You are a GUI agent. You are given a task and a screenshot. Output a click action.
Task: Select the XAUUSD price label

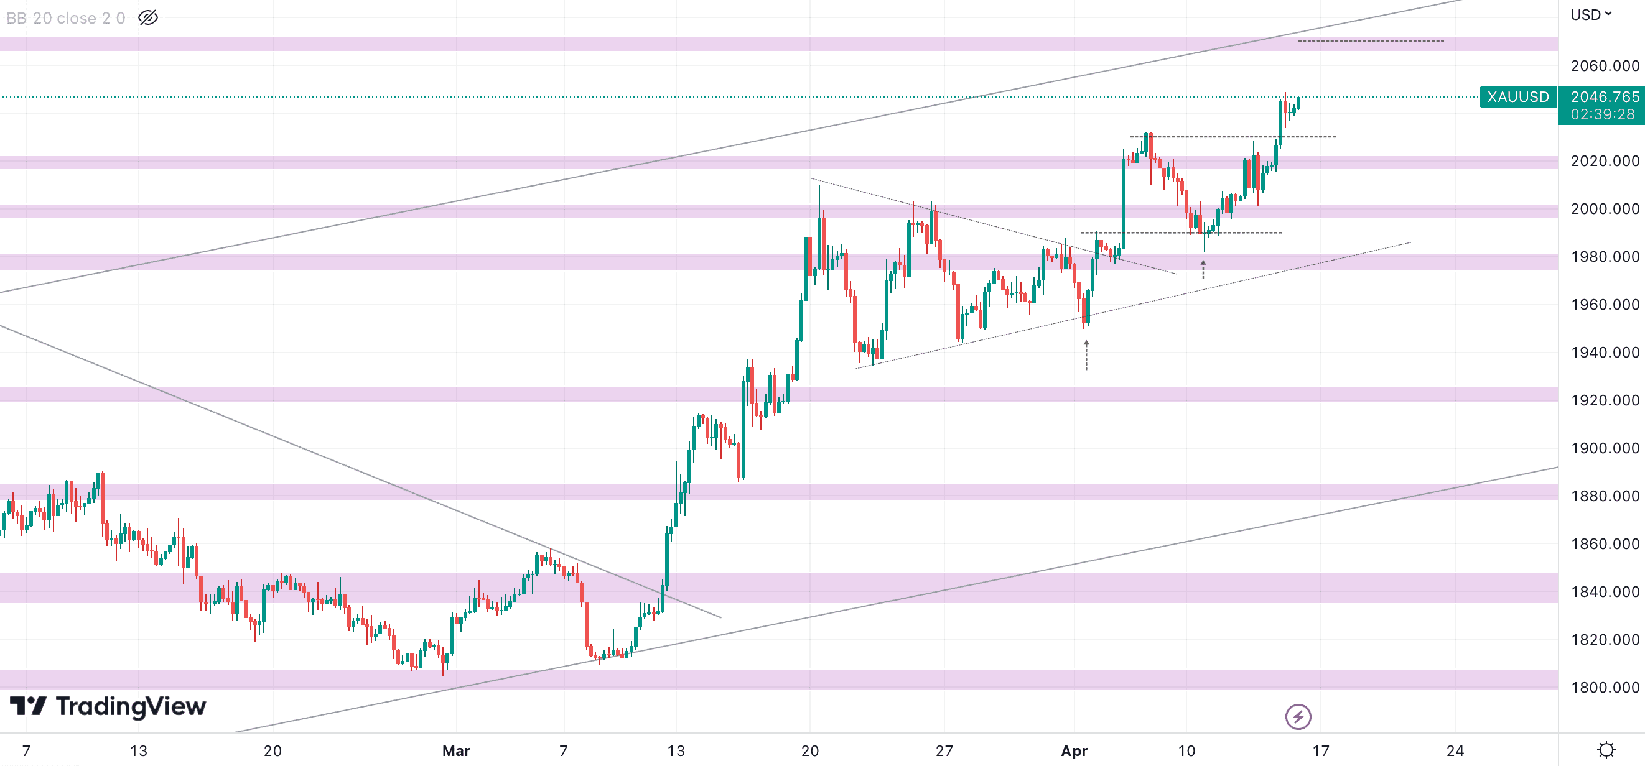[x=1518, y=97]
